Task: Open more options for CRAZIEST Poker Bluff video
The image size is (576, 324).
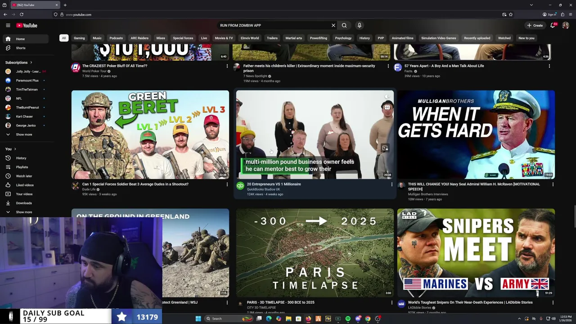Action: click(227, 66)
